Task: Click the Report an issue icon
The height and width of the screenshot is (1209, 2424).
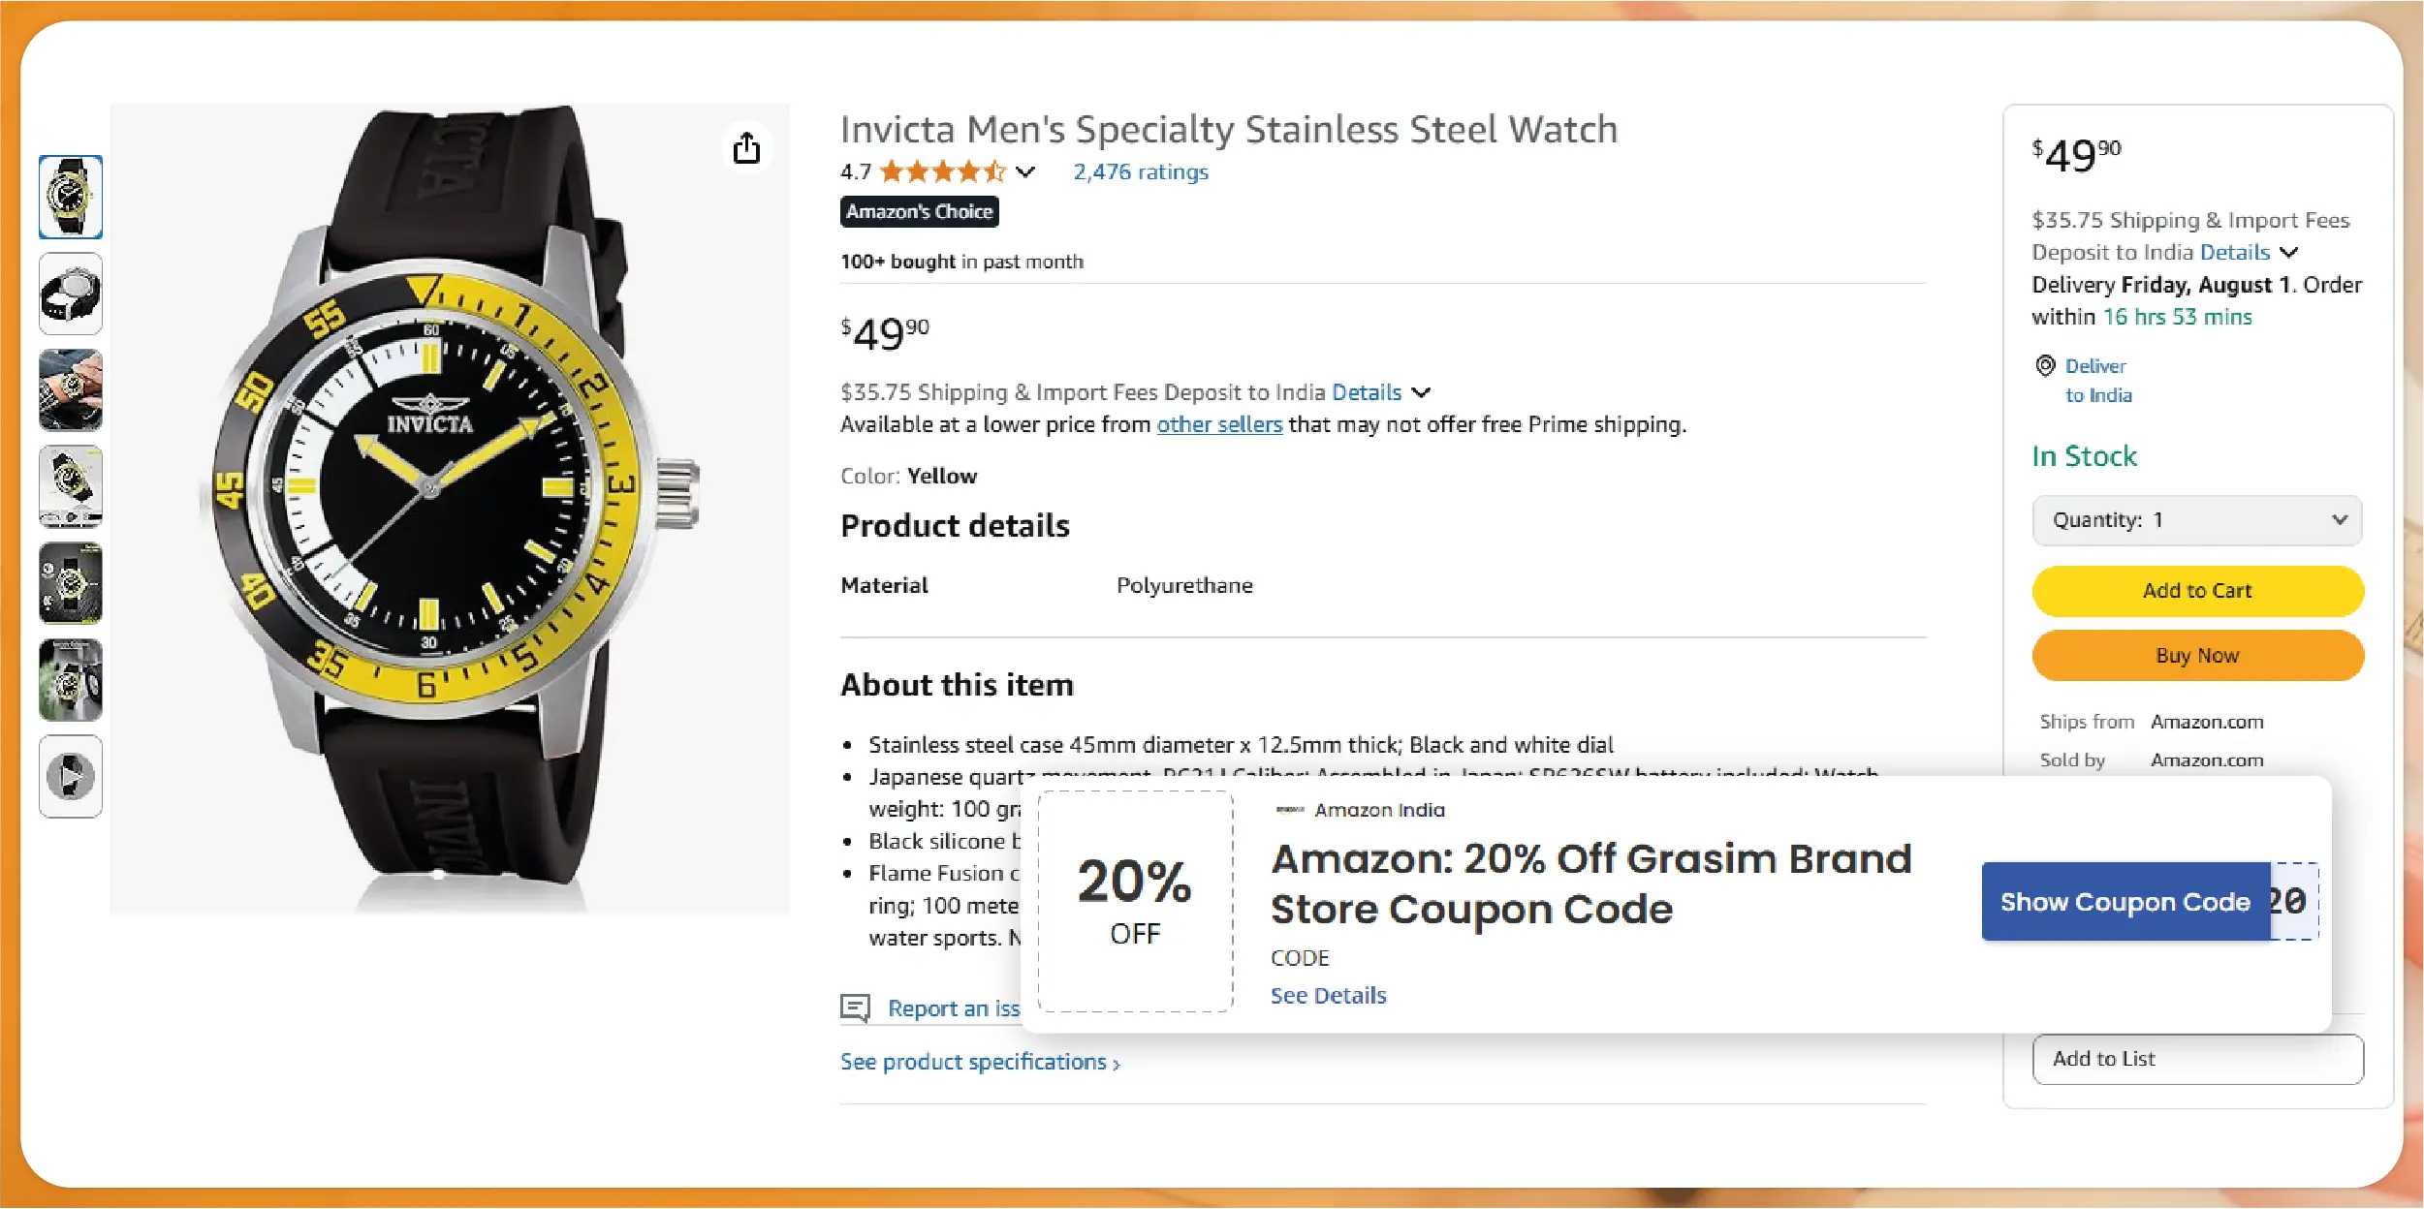Action: [x=855, y=1008]
